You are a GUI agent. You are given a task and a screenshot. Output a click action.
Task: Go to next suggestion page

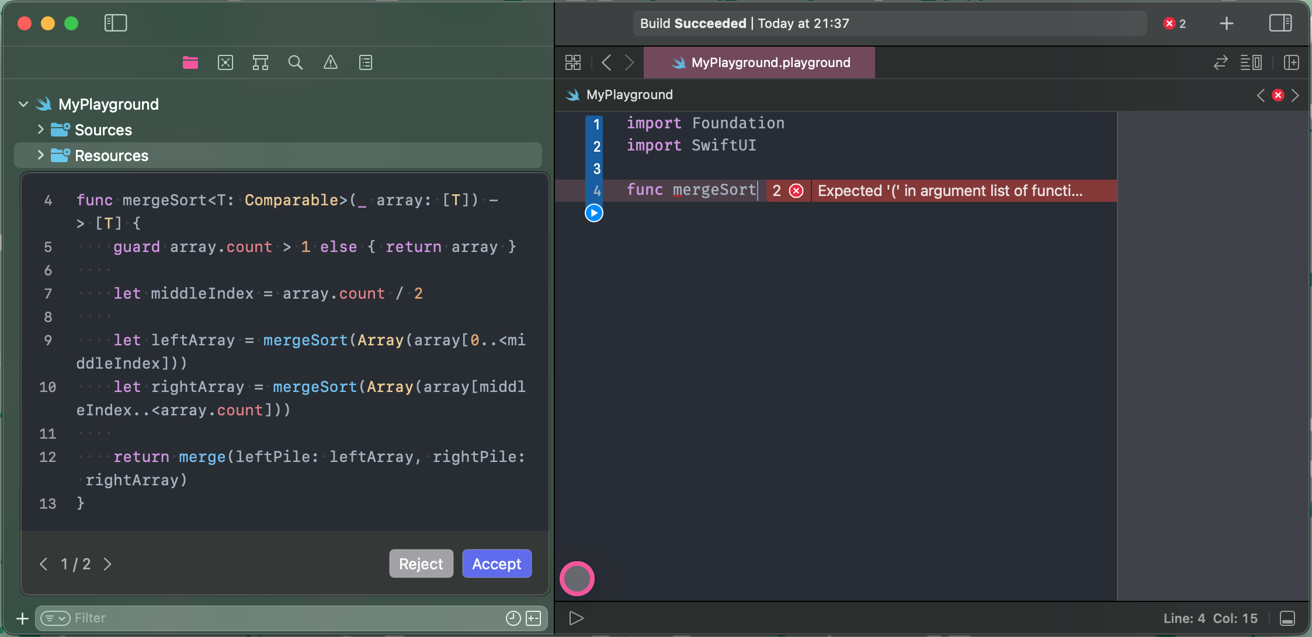click(107, 564)
